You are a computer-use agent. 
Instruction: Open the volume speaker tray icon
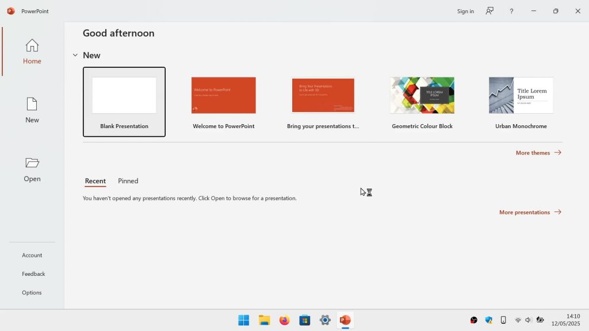tap(528, 320)
